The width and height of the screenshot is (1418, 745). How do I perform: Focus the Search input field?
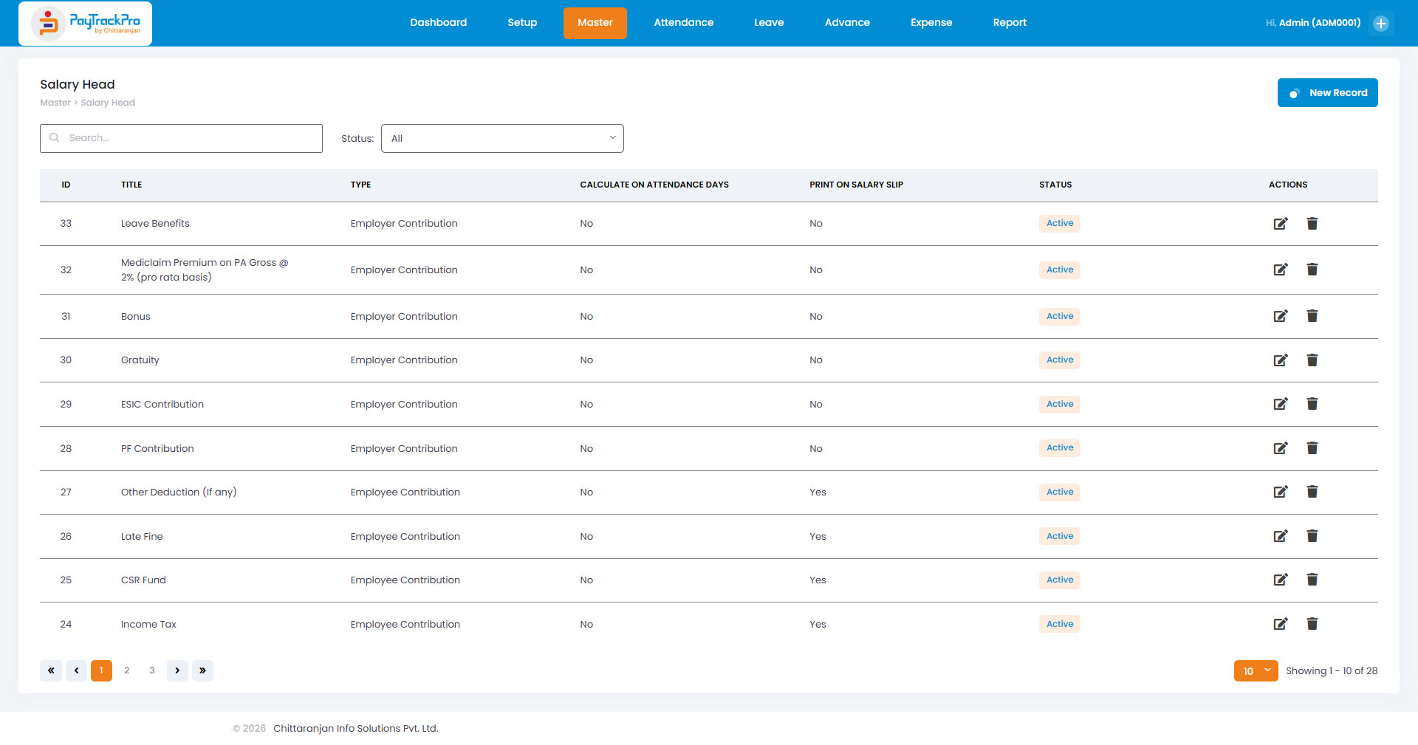(x=181, y=138)
